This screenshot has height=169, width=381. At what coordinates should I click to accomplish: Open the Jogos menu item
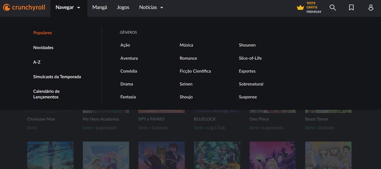123,7
